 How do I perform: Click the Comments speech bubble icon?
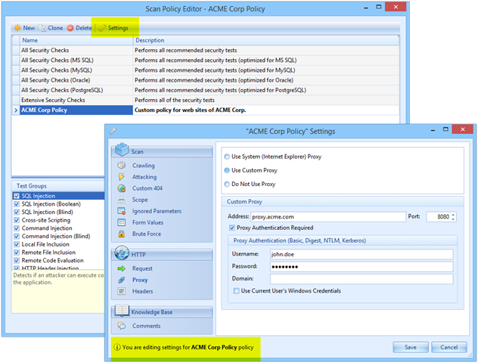coord(122,326)
